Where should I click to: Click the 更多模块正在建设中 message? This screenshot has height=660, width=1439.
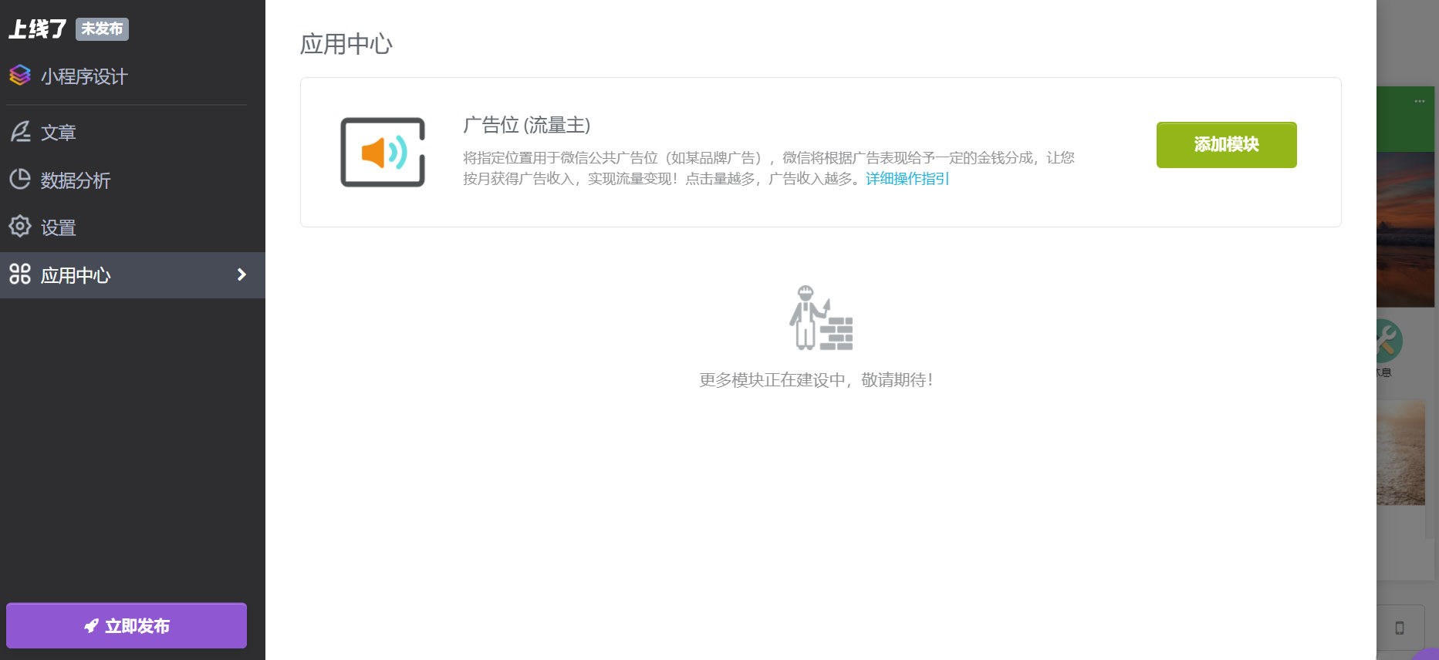click(817, 380)
